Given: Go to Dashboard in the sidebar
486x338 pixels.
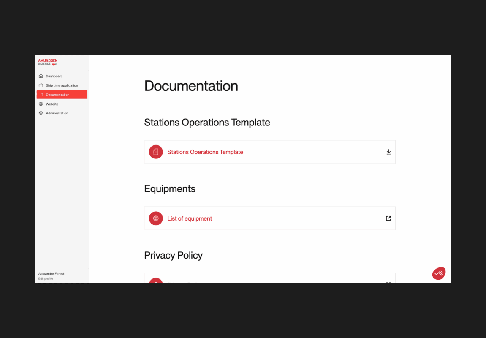Looking at the screenshot, I should tap(54, 76).
